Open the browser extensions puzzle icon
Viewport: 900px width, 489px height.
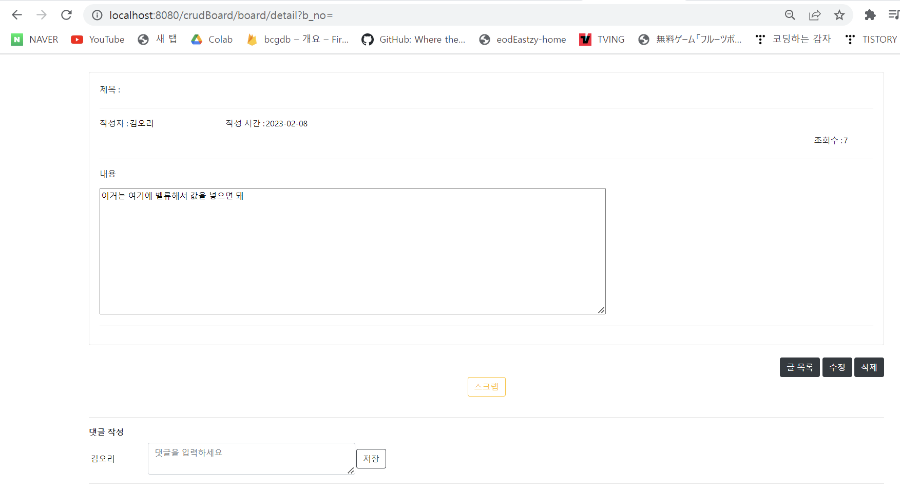coord(870,15)
